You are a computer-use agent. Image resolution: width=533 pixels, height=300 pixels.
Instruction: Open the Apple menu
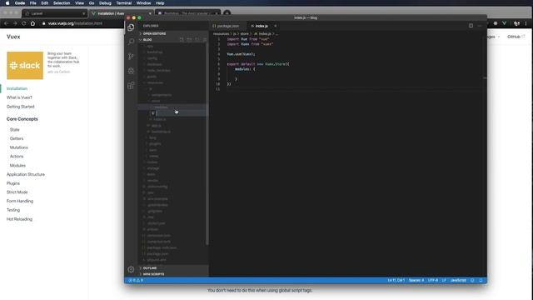point(7,3)
